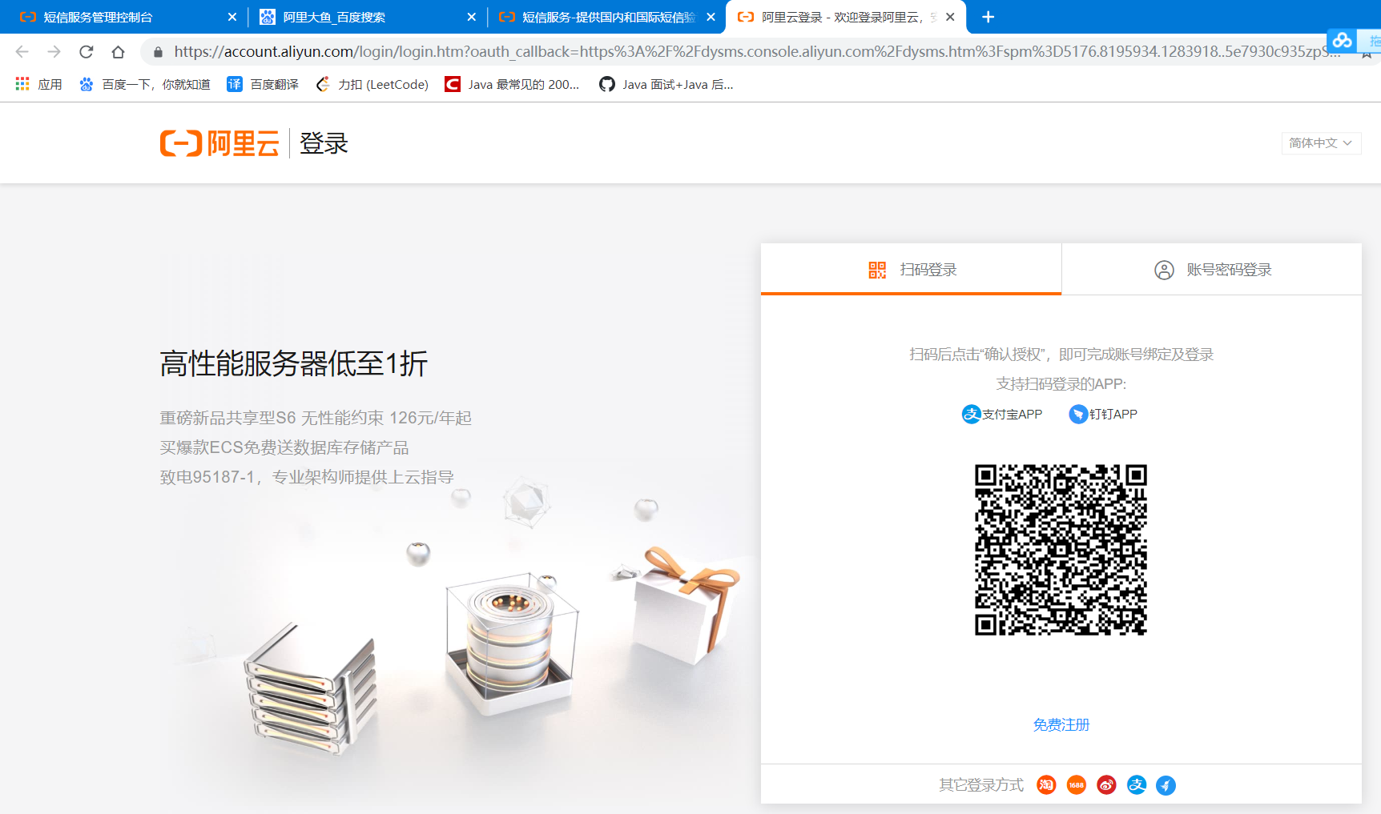Switch to 账号密码登录 login tab
The height and width of the screenshot is (814, 1381).
point(1212,270)
